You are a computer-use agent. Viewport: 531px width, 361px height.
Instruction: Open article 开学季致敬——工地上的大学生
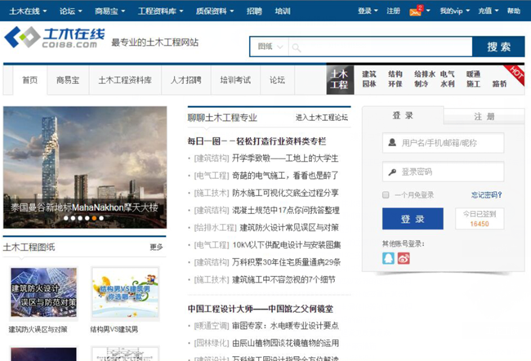coord(285,158)
